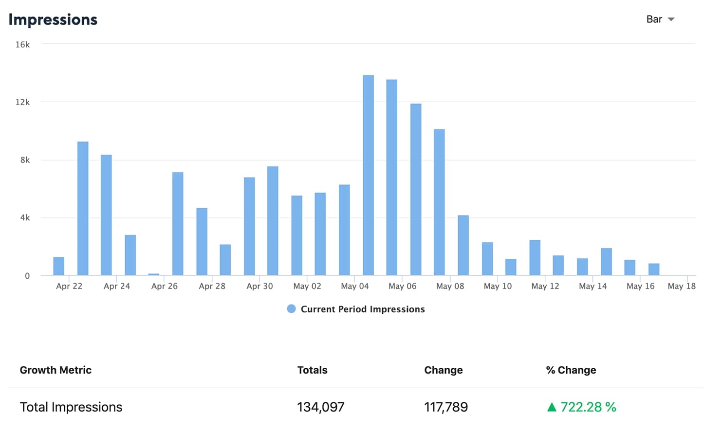Click the May 12 axis label
Image resolution: width=704 pixels, height=432 pixels.
[545, 286]
